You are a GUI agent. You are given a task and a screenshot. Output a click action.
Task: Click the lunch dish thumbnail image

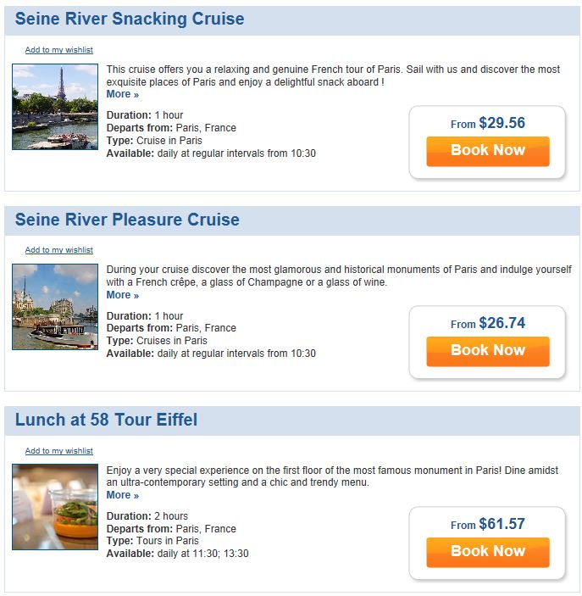click(x=55, y=507)
